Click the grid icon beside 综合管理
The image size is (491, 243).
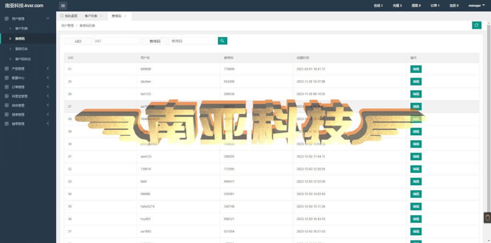coord(7,105)
